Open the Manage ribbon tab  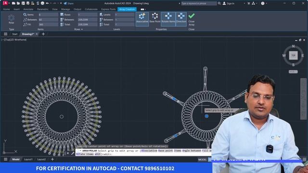tap(65, 9)
